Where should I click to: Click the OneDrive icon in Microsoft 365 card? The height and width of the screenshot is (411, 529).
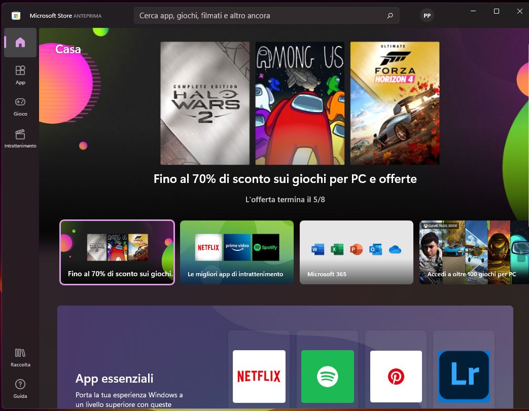395,249
